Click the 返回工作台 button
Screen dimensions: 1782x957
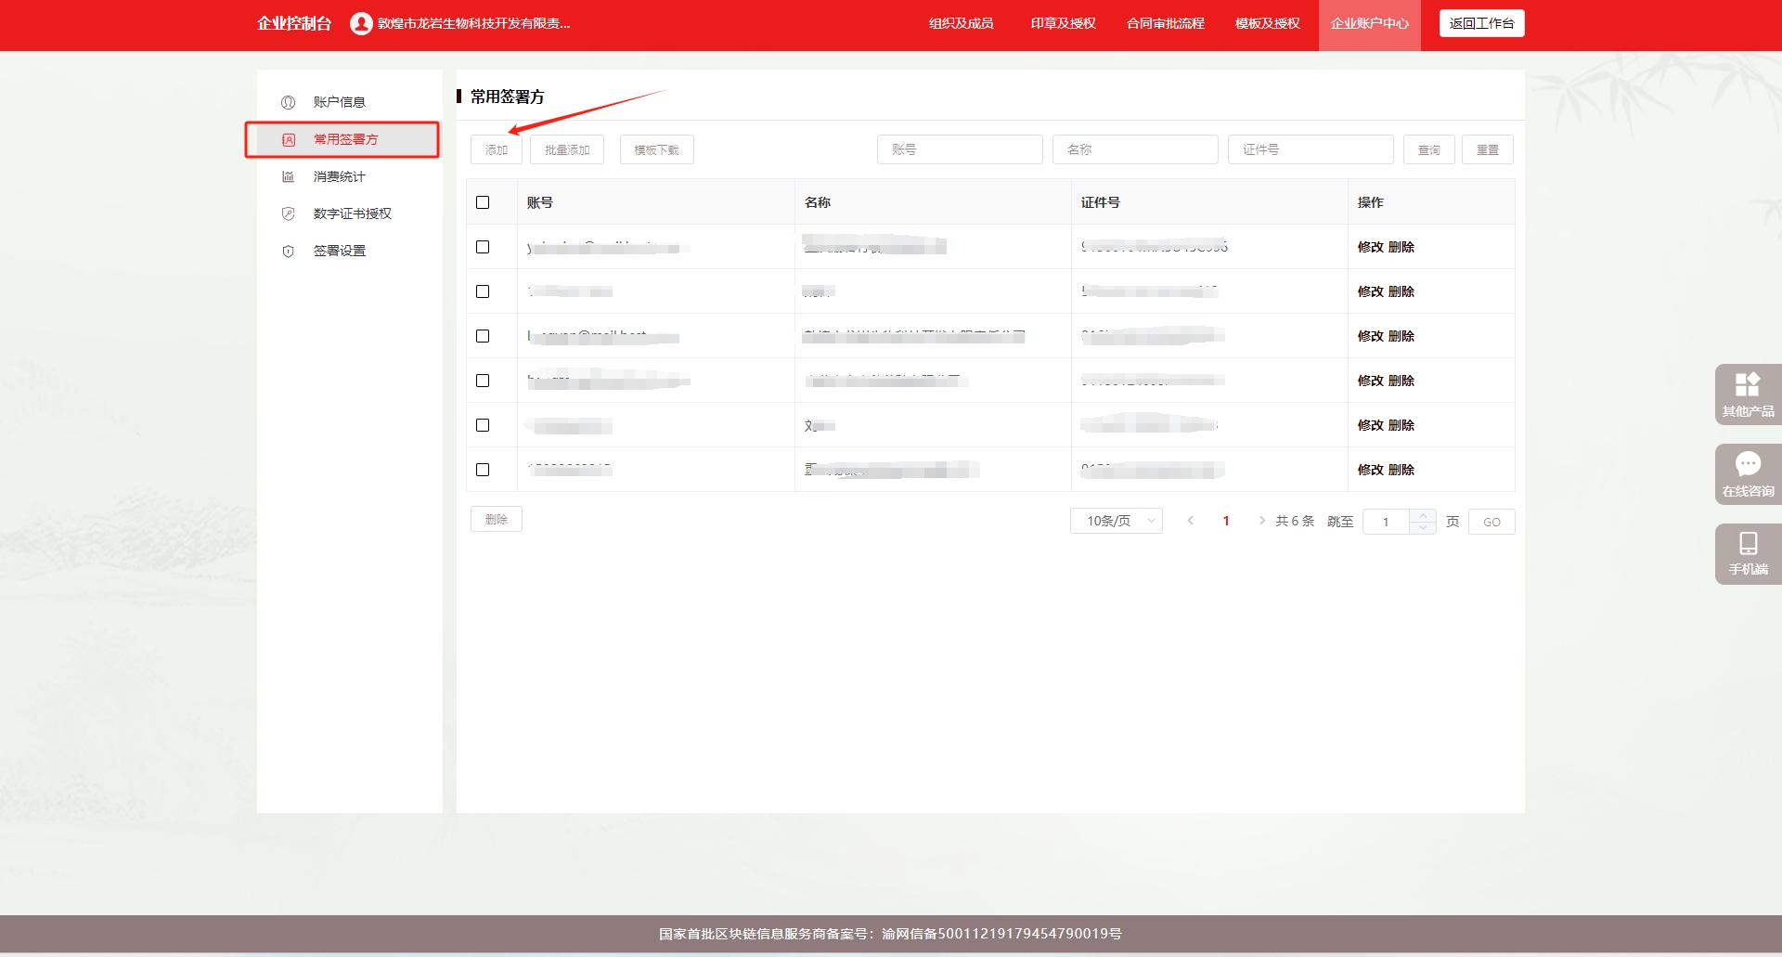[1481, 23]
